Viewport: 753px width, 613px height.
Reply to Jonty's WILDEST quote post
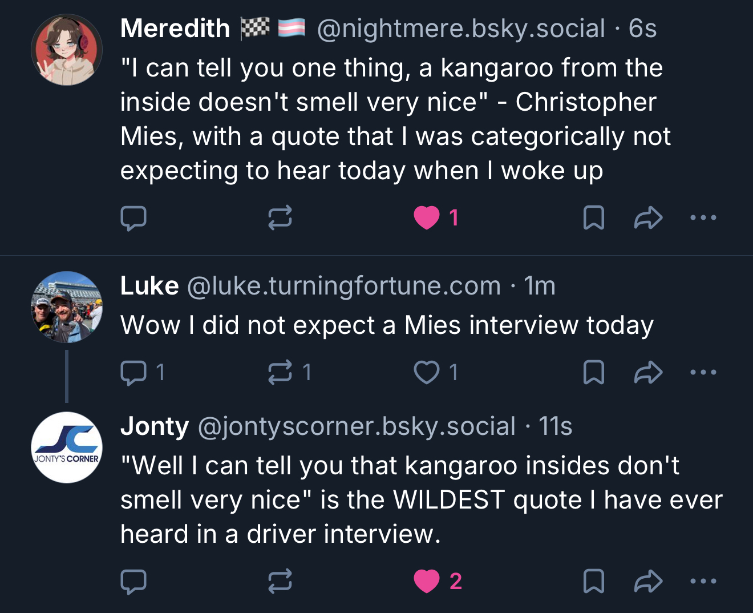tap(133, 582)
